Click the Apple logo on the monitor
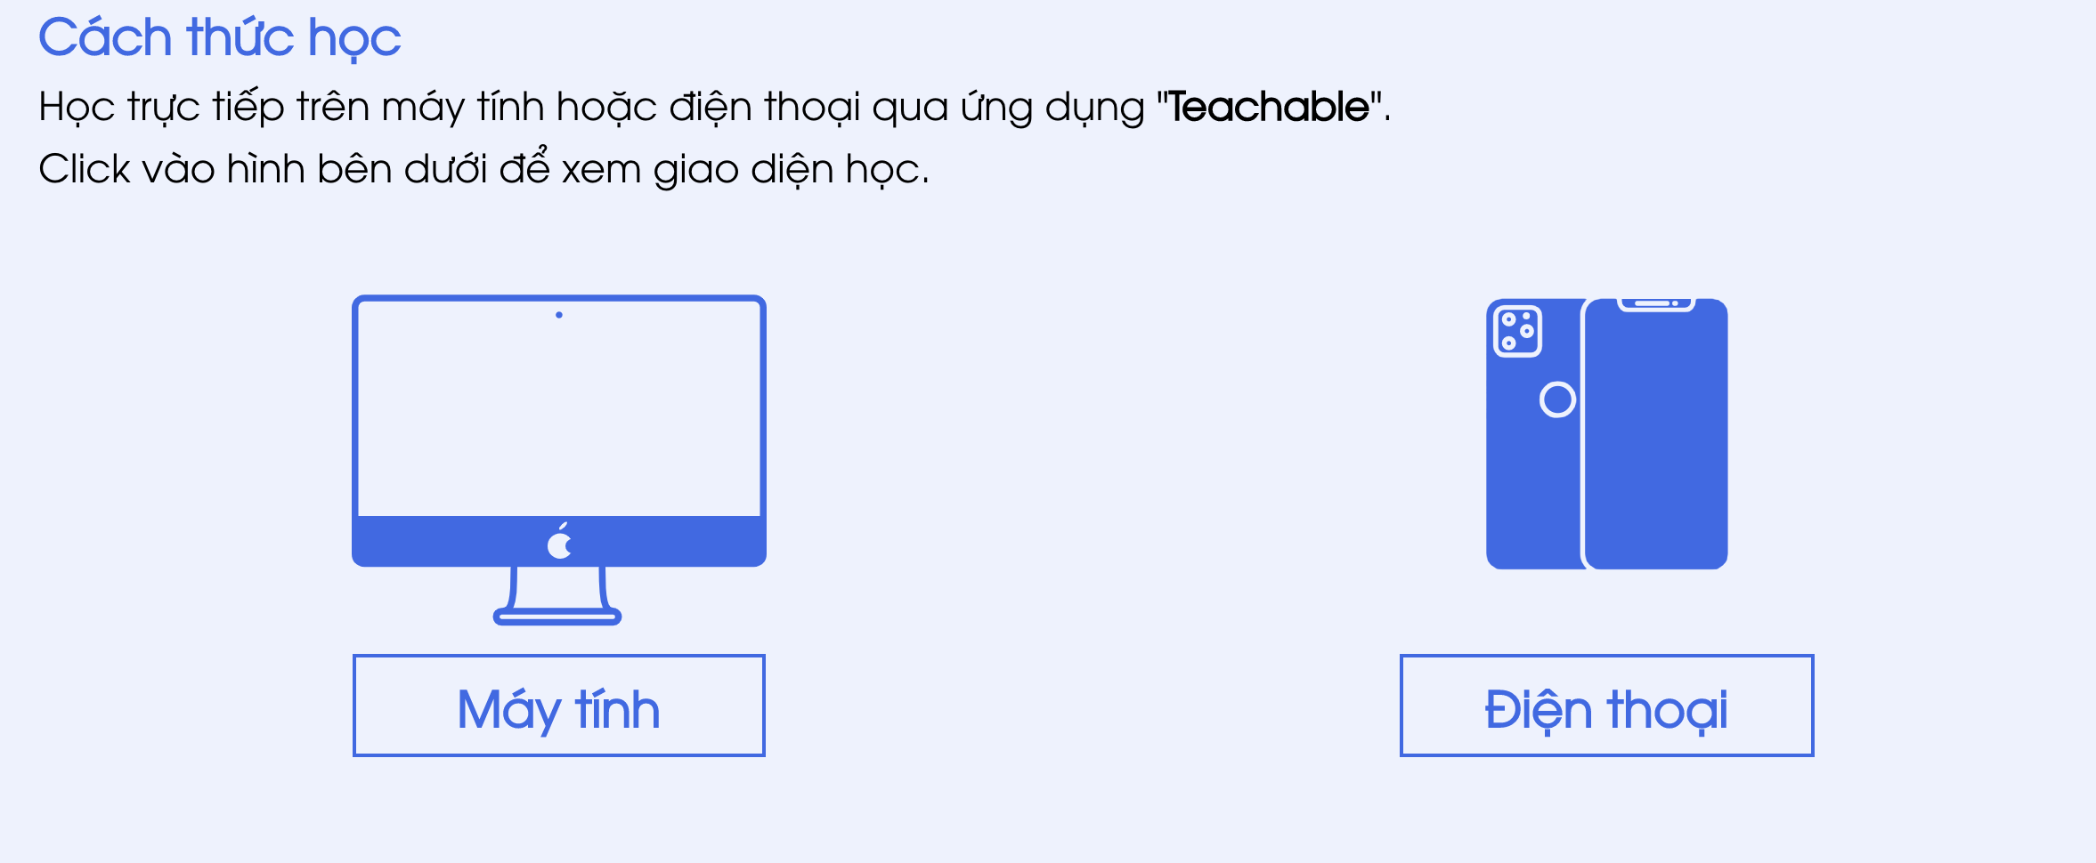Viewport: 2096px width, 863px height. coord(560,541)
